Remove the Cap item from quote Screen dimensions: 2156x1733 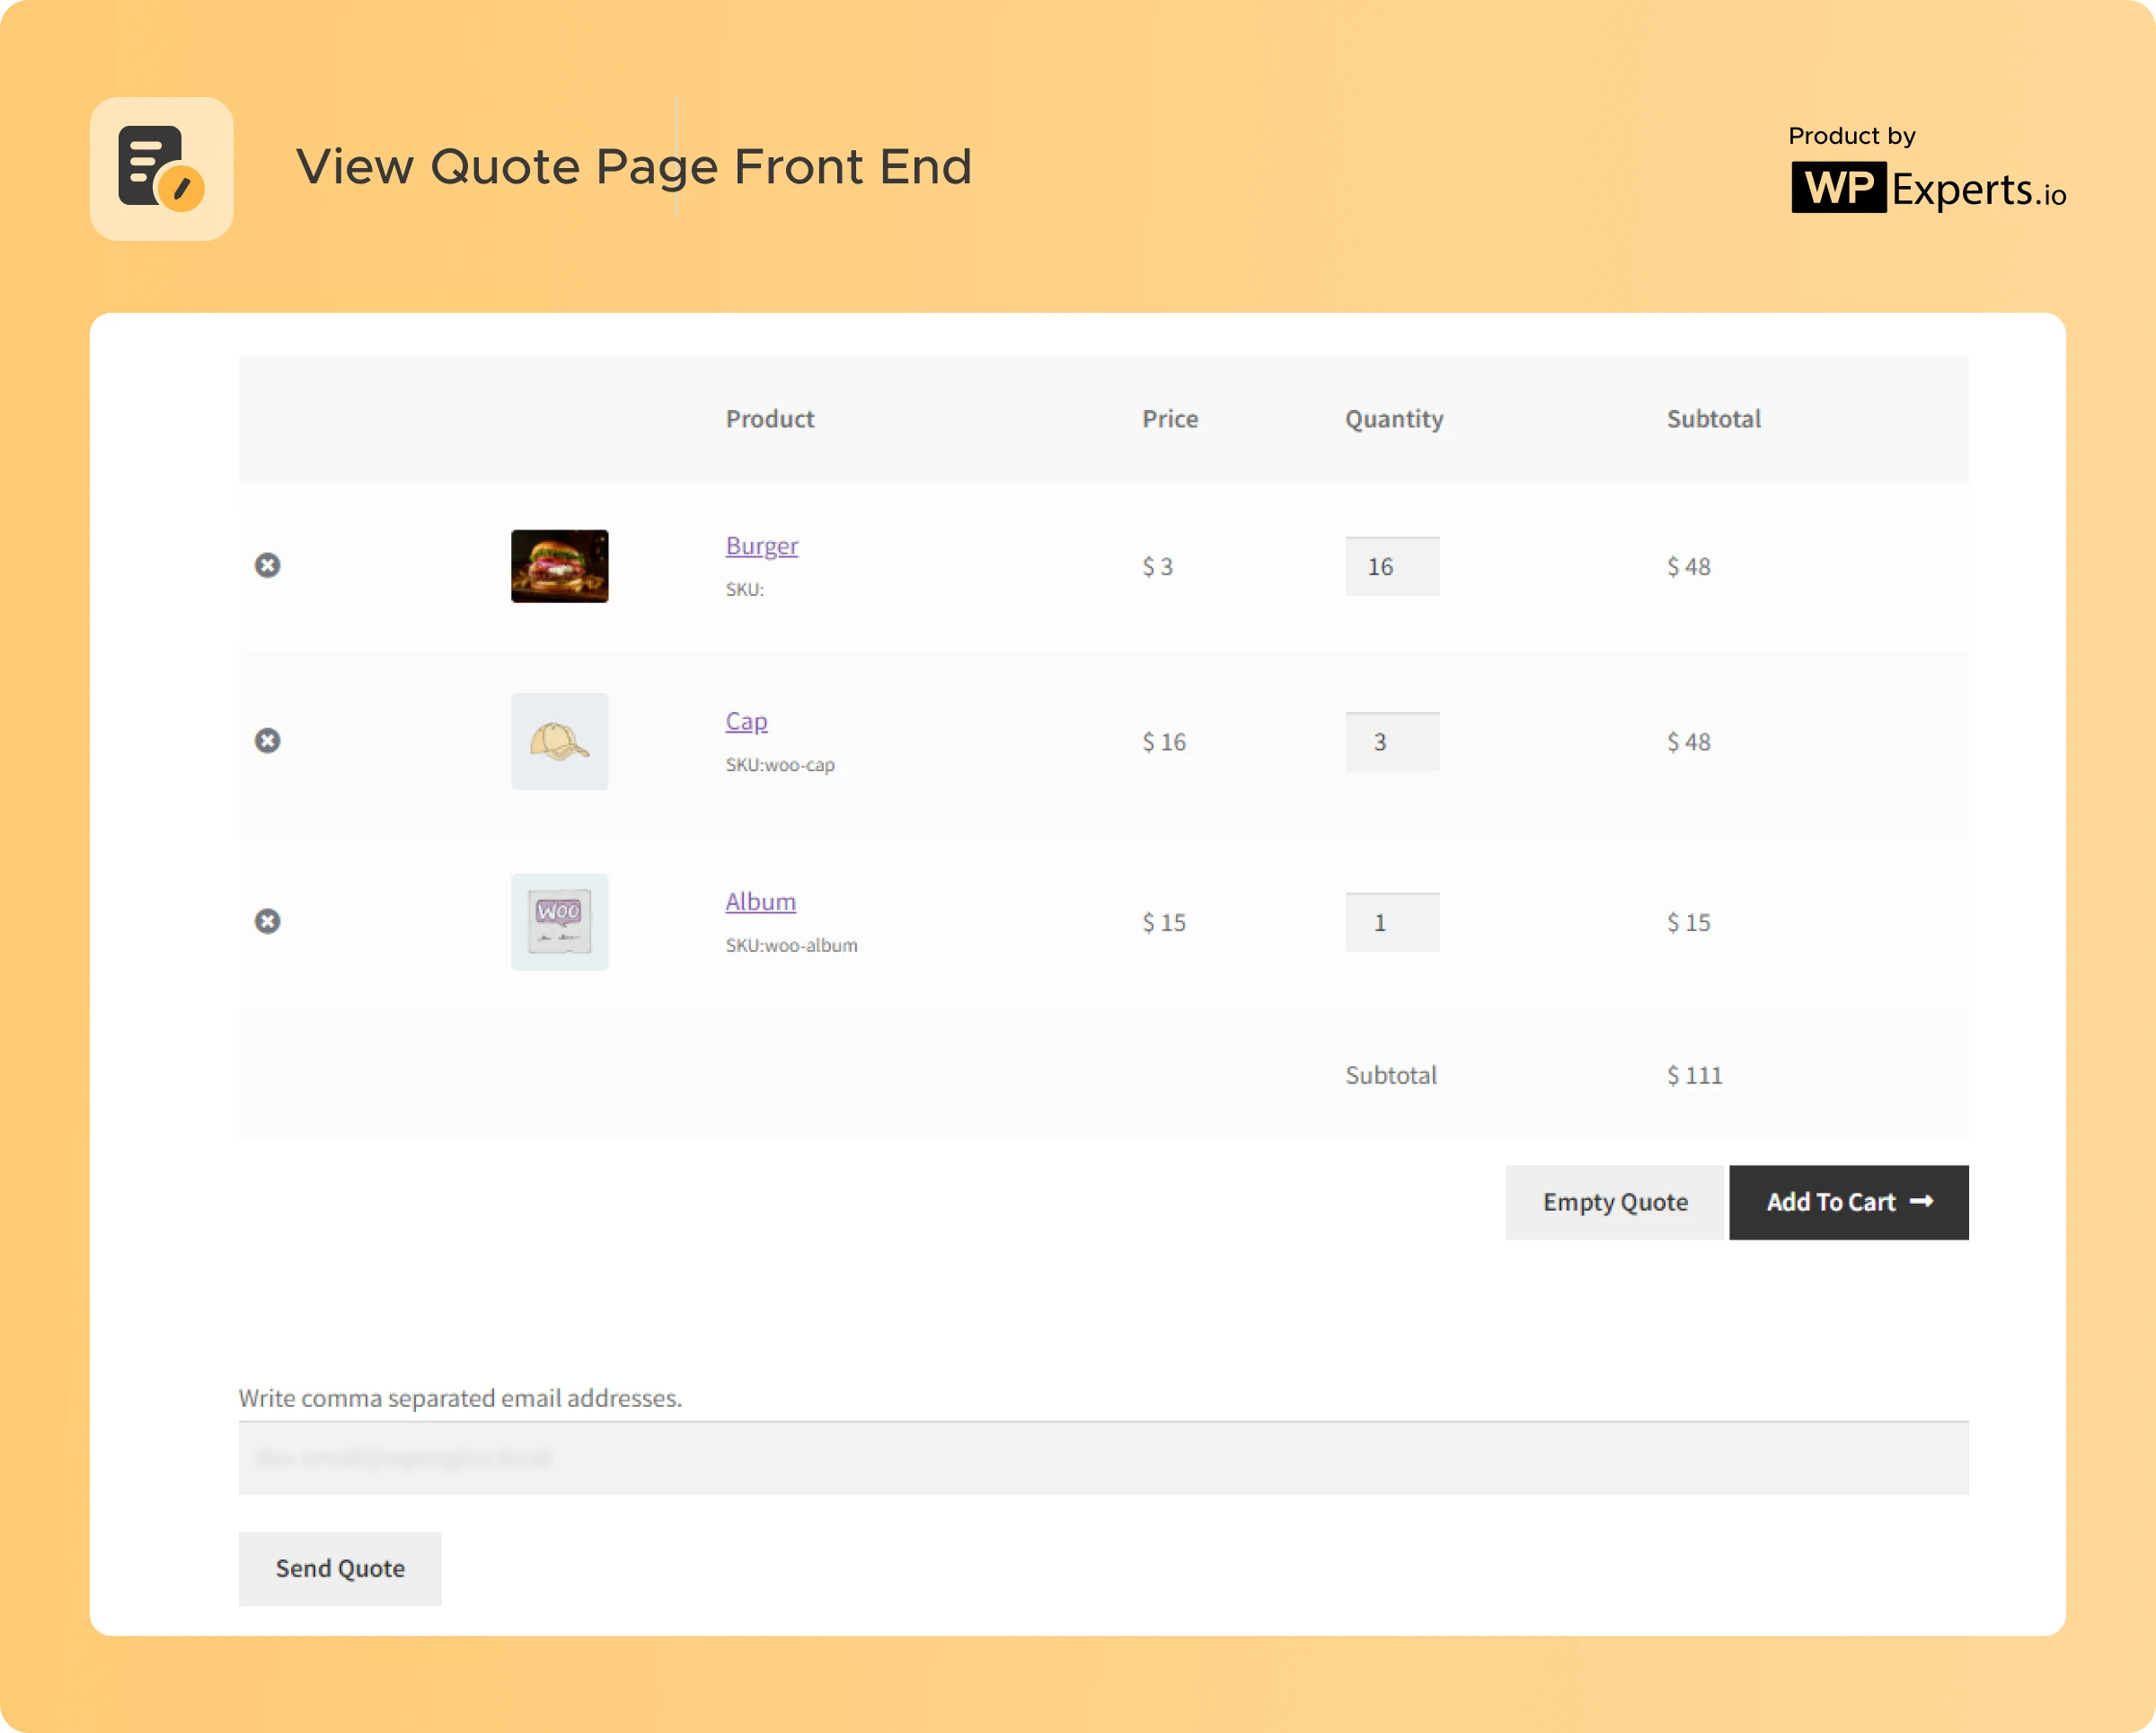[x=267, y=741]
